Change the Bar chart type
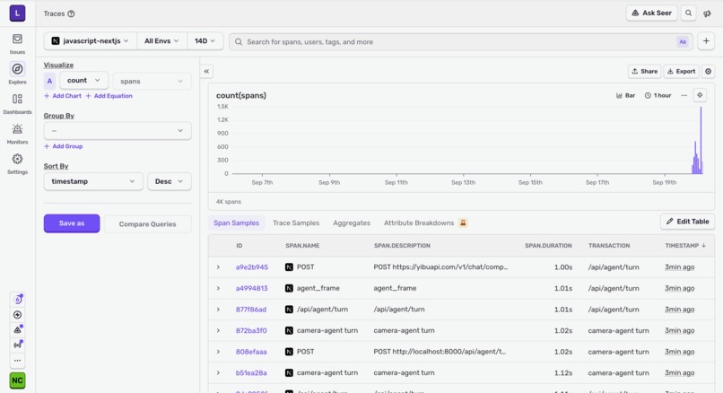Image resolution: width=723 pixels, height=393 pixels. click(x=626, y=95)
